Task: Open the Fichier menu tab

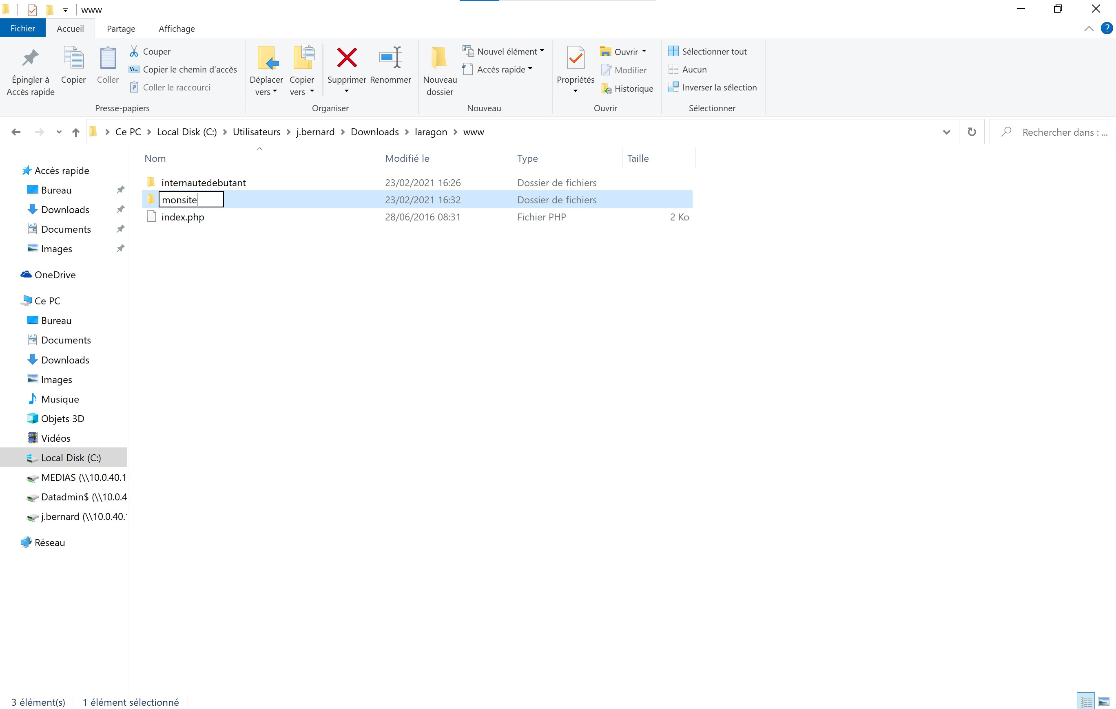Action: point(23,28)
